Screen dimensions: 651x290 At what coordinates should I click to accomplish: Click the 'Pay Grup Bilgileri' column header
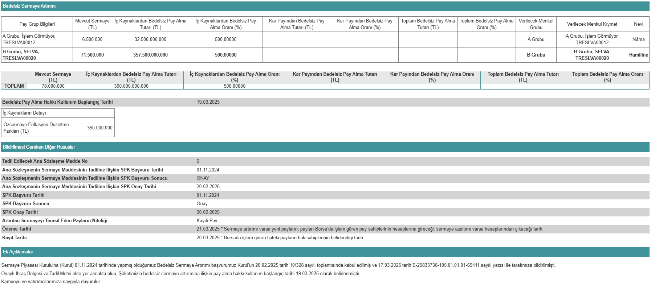point(37,24)
